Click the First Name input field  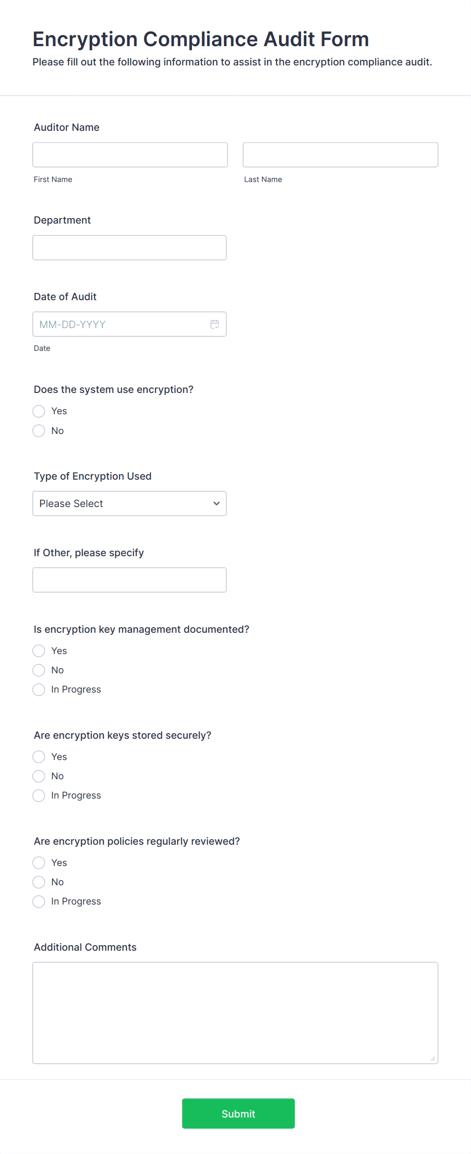click(x=130, y=155)
